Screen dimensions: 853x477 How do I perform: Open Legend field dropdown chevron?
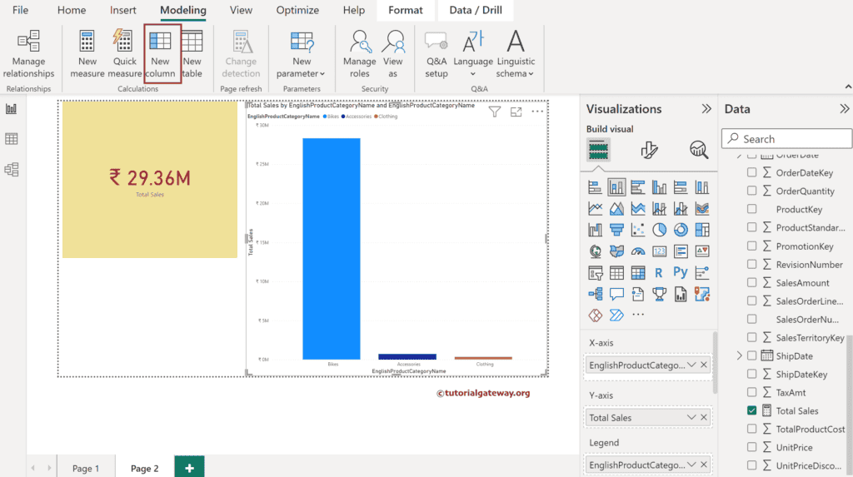click(691, 465)
